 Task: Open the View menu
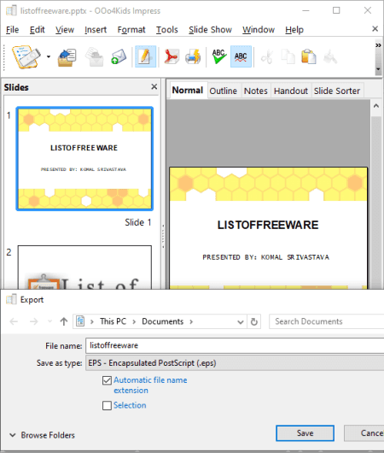65,30
